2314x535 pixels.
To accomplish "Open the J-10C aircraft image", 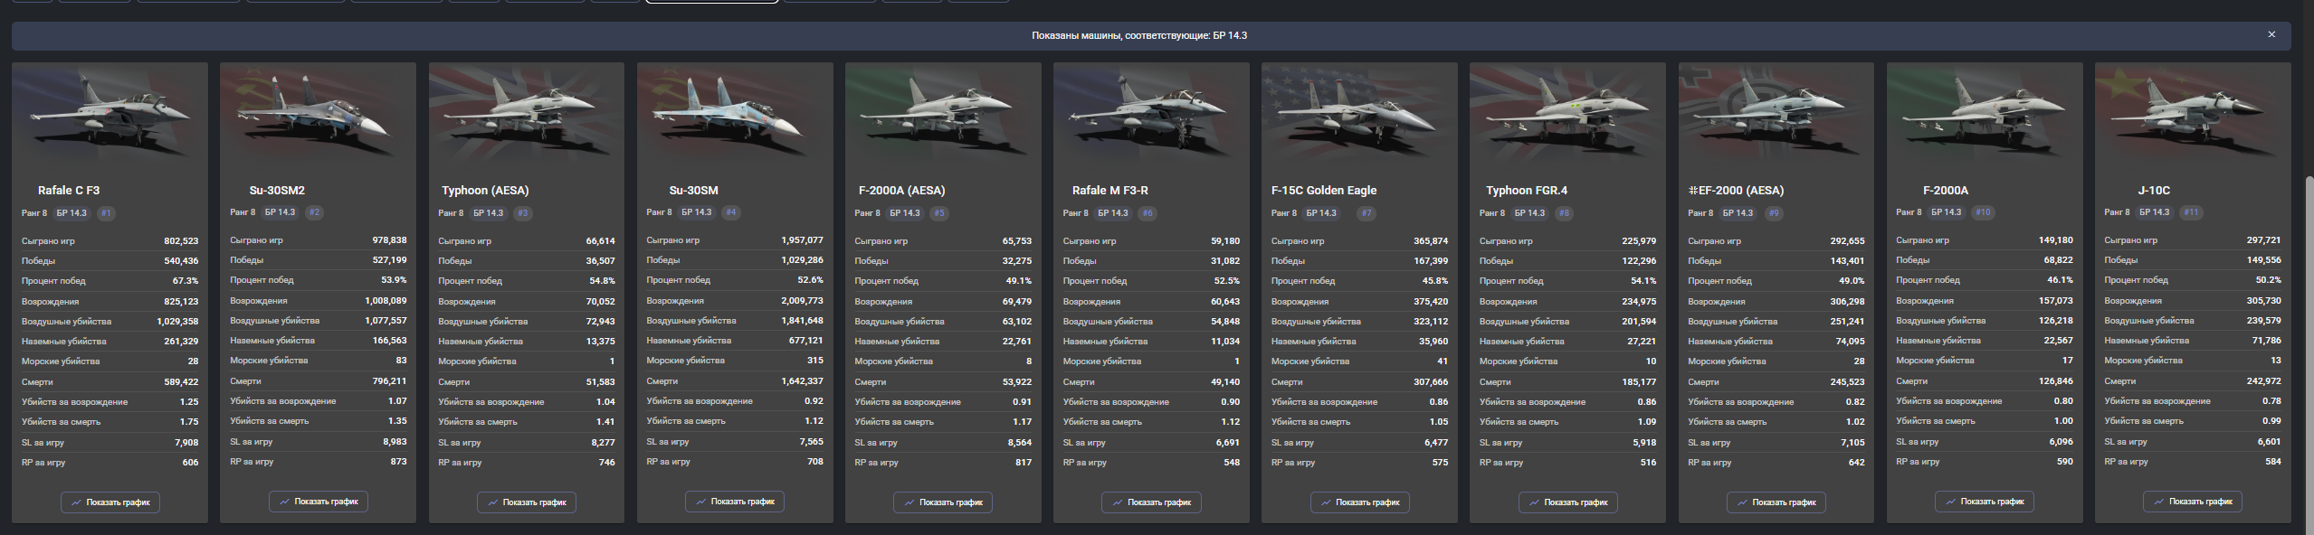I will [2193, 114].
